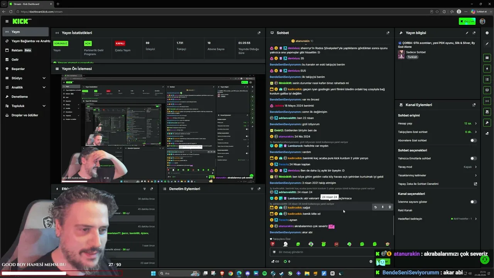The width and height of the screenshot is (494, 278).
Task: Open a new browser tab
Action: [x=58, y=4]
